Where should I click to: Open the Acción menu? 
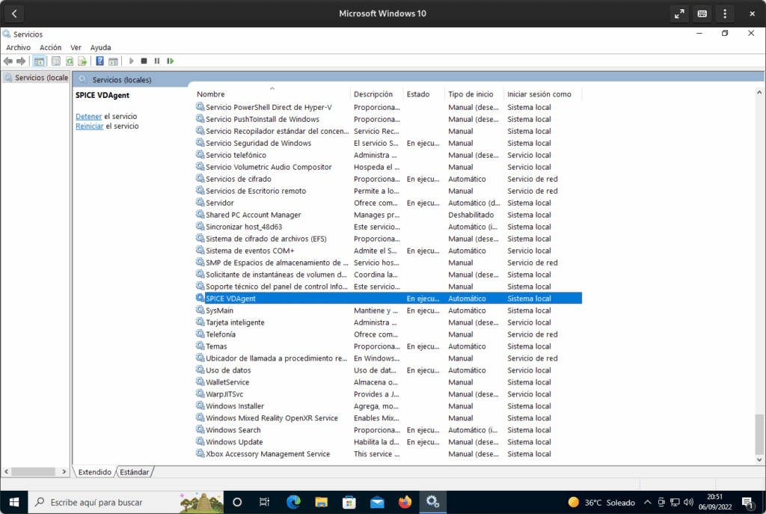(x=50, y=47)
